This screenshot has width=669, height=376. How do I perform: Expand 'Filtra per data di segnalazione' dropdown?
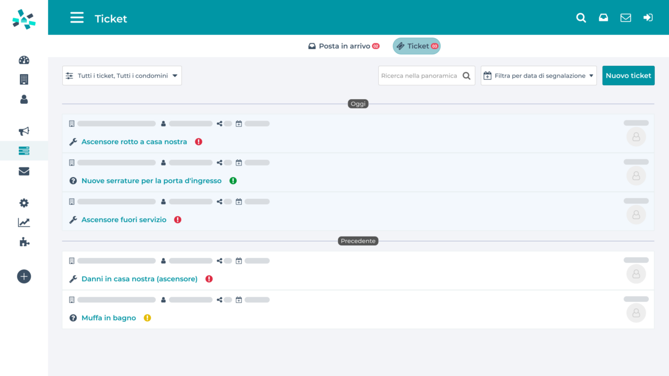click(x=538, y=75)
